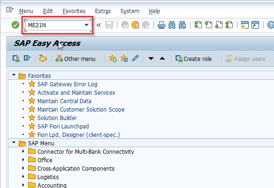274x188 pixels.
Task: Click the First Page green arrows icon
Action: point(198,25)
